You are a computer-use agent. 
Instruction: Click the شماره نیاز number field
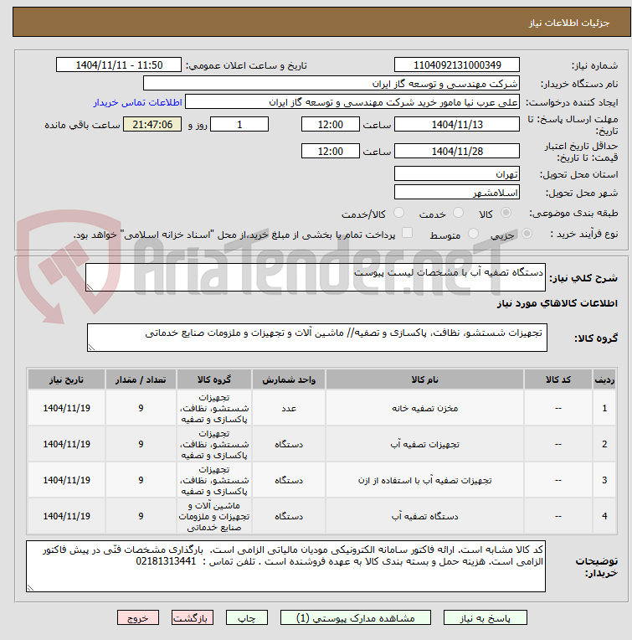coord(457,65)
